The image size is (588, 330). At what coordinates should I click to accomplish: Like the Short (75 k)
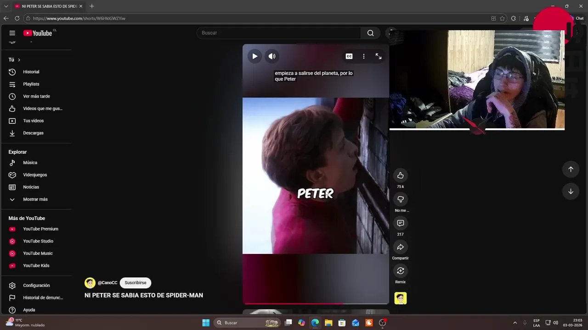pos(401,176)
